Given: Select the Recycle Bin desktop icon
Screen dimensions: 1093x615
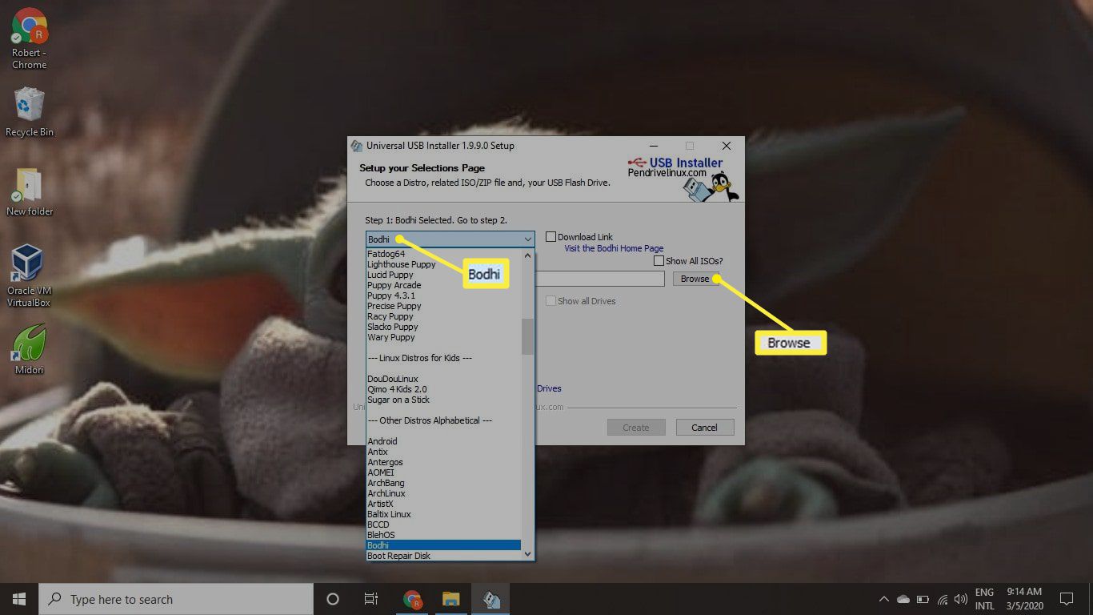Looking at the screenshot, I should tap(30, 113).
